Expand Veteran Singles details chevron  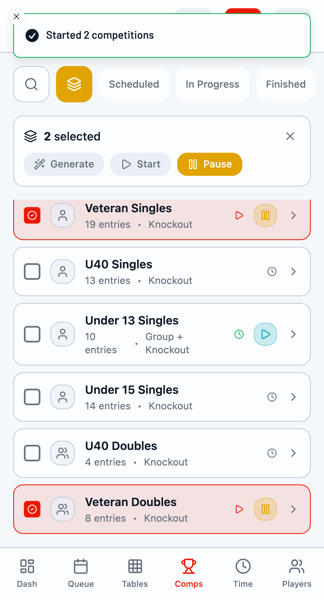293,216
